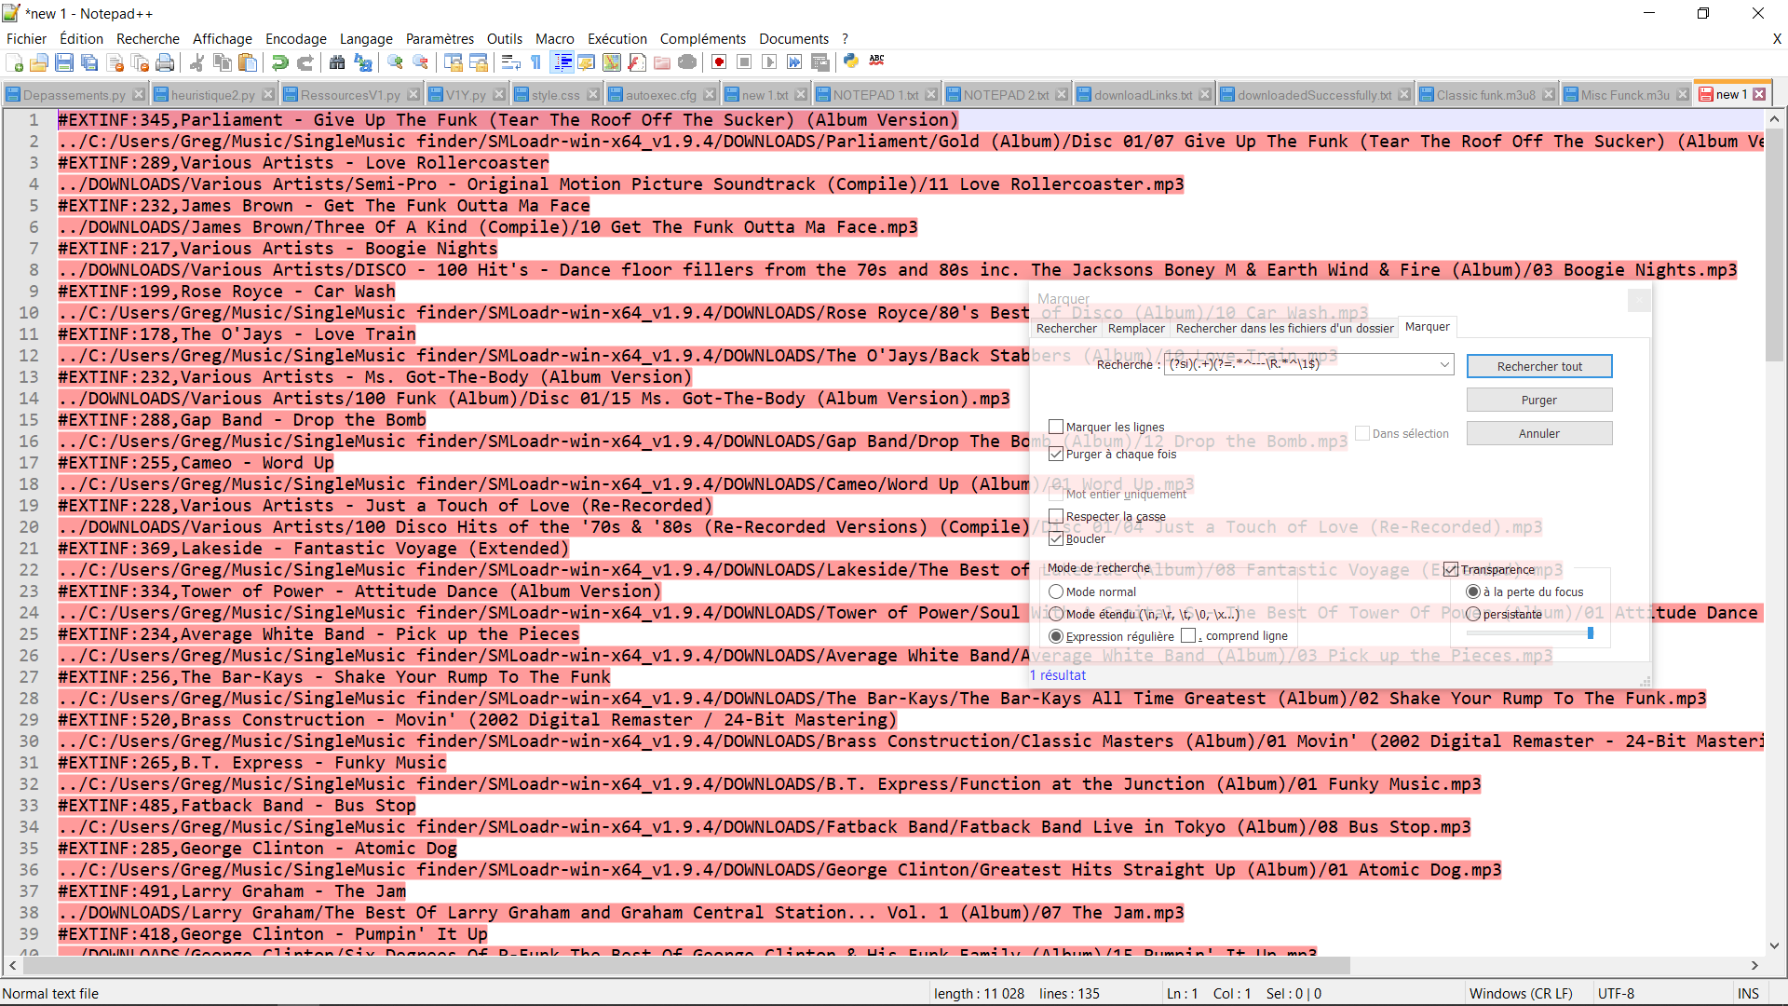Enable the Marquer les lignes checkbox
Image resolution: width=1788 pixels, height=1006 pixels.
(1056, 427)
